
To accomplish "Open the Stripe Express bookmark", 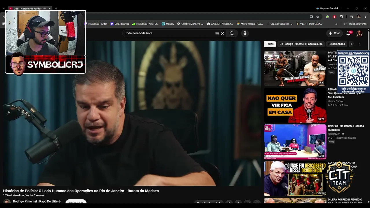I will coord(120,24).
